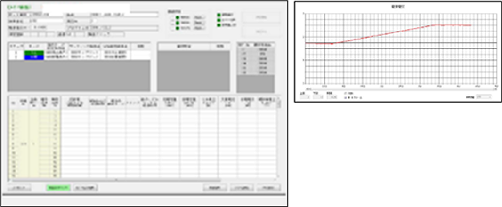Click the top green lamp in right status column
Image resolution: width=502 pixels, height=207 pixels.
219,15
